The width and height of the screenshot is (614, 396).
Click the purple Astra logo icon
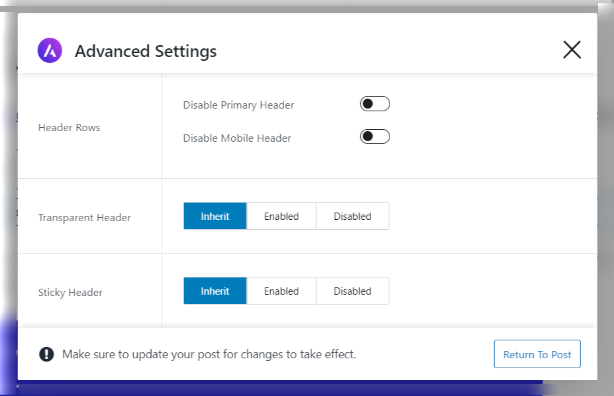[x=48, y=50]
